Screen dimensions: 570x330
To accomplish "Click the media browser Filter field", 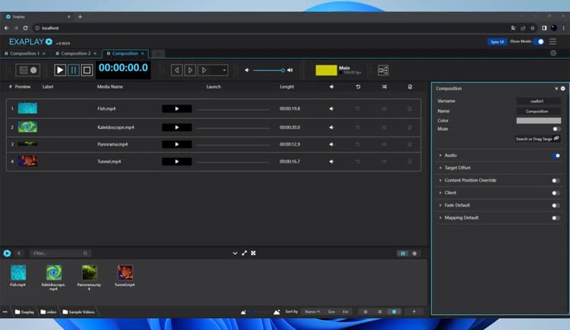I will [59, 253].
